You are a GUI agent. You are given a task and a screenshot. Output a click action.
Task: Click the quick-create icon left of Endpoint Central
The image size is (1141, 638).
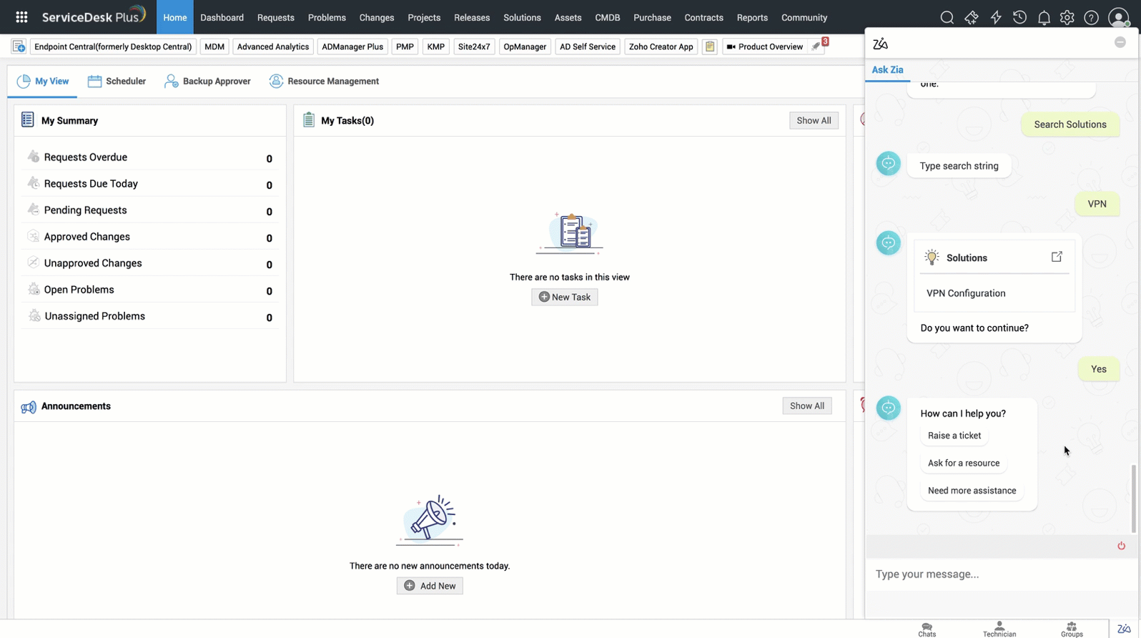click(19, 46)
